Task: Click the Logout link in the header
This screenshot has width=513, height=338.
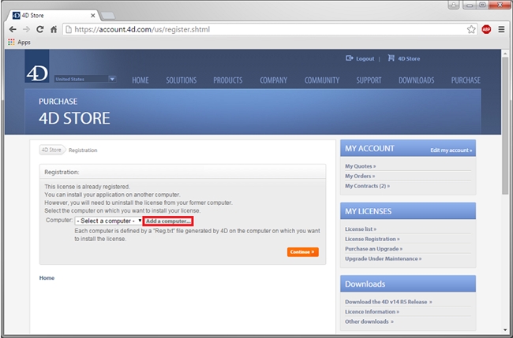Action: click(x=360, y=58)
